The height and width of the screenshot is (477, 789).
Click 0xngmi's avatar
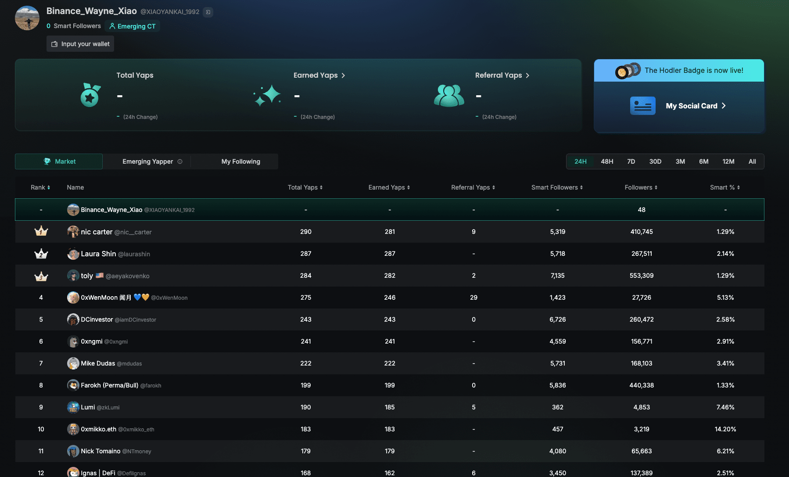coord(73,341)
